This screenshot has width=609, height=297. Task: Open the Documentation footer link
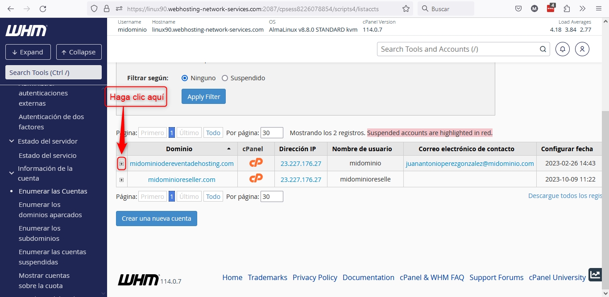coord(368,277)
